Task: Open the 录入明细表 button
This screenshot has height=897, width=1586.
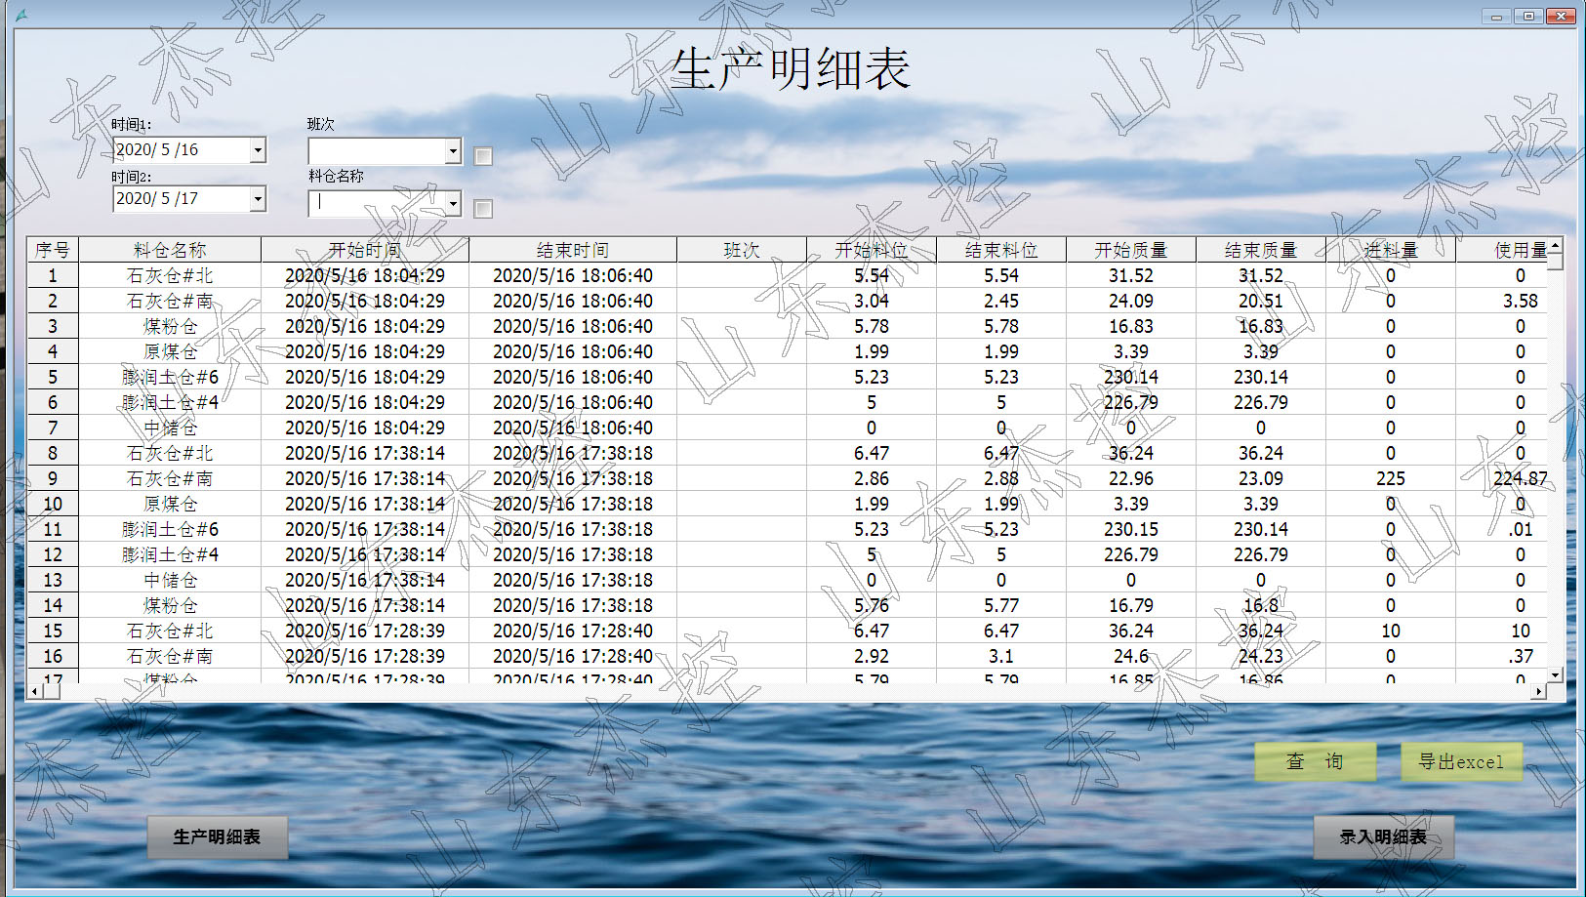Action: (x=1383, y=837)
